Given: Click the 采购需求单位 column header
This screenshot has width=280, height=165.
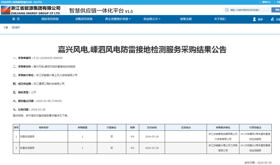Looking at the screenshot, I should [x=223, y=127].
